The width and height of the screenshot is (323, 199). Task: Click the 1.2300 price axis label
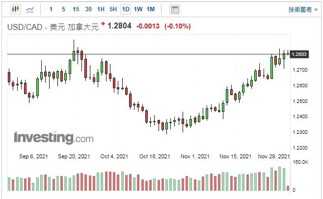click(300, 132)
